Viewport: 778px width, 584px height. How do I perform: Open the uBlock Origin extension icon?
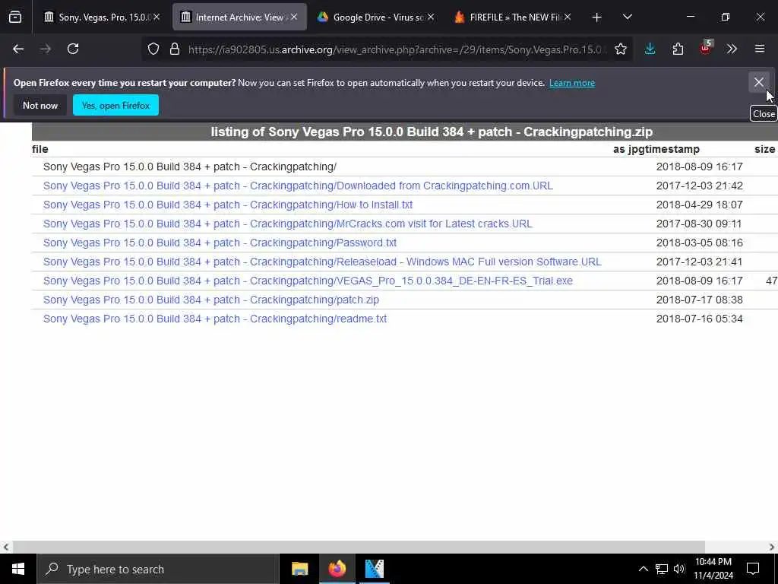pos(706,48)
